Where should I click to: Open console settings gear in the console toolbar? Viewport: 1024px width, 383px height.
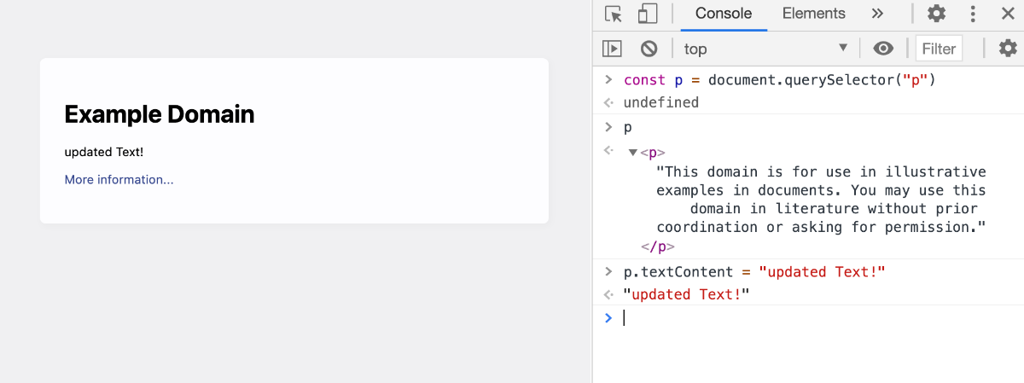[1008, 49]
